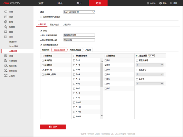
Task: Check the A->1 alarm output checkbox
Action: 74,60
